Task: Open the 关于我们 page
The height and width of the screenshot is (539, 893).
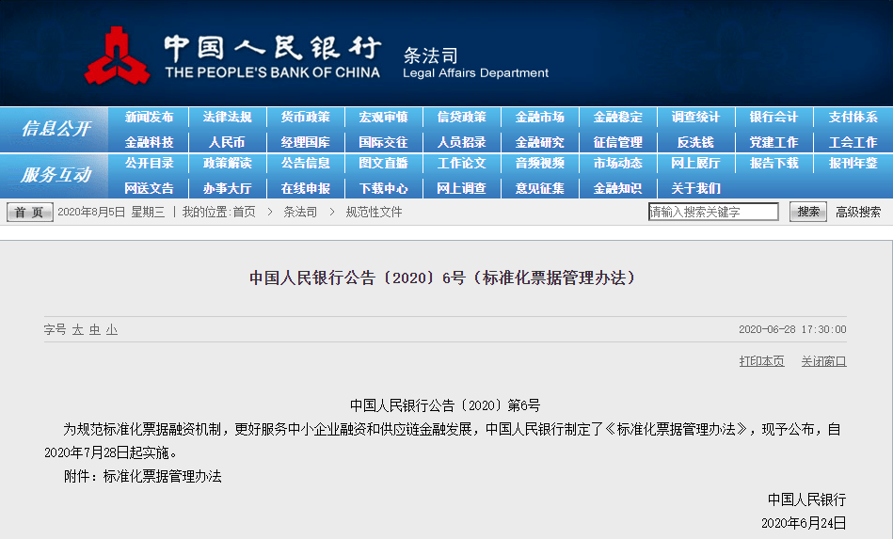Action: tap(695, 188)
